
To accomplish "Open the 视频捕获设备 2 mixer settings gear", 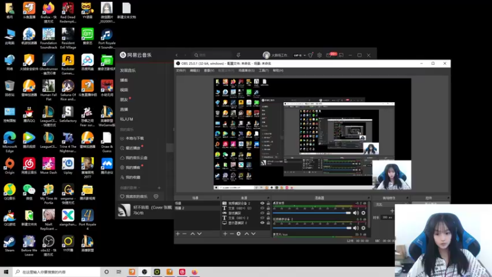I will coord(363,228).
